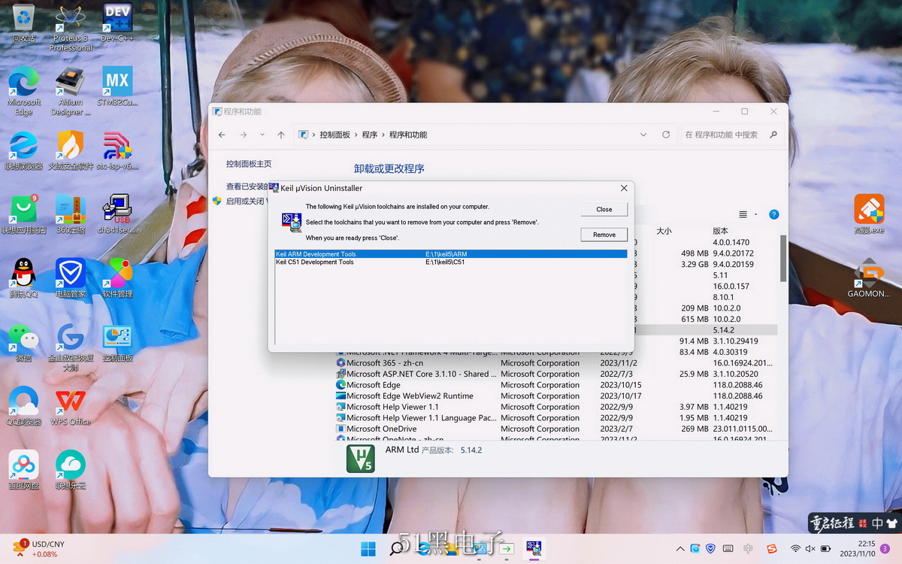Image resolution: width=902 pixels, height=564 pixels.
Task: Open 百度网盘 desktop shortcut
Action: click(x=24, y=470)
